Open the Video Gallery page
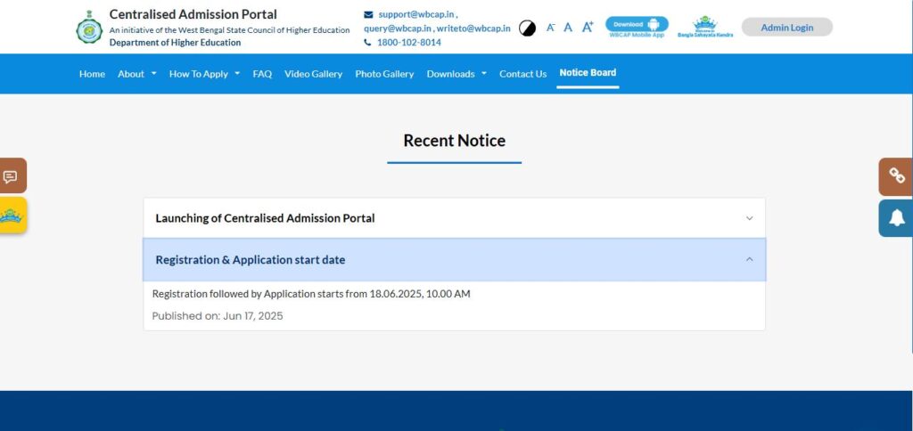The image size is (913, 431). click(x=313, y=74)
